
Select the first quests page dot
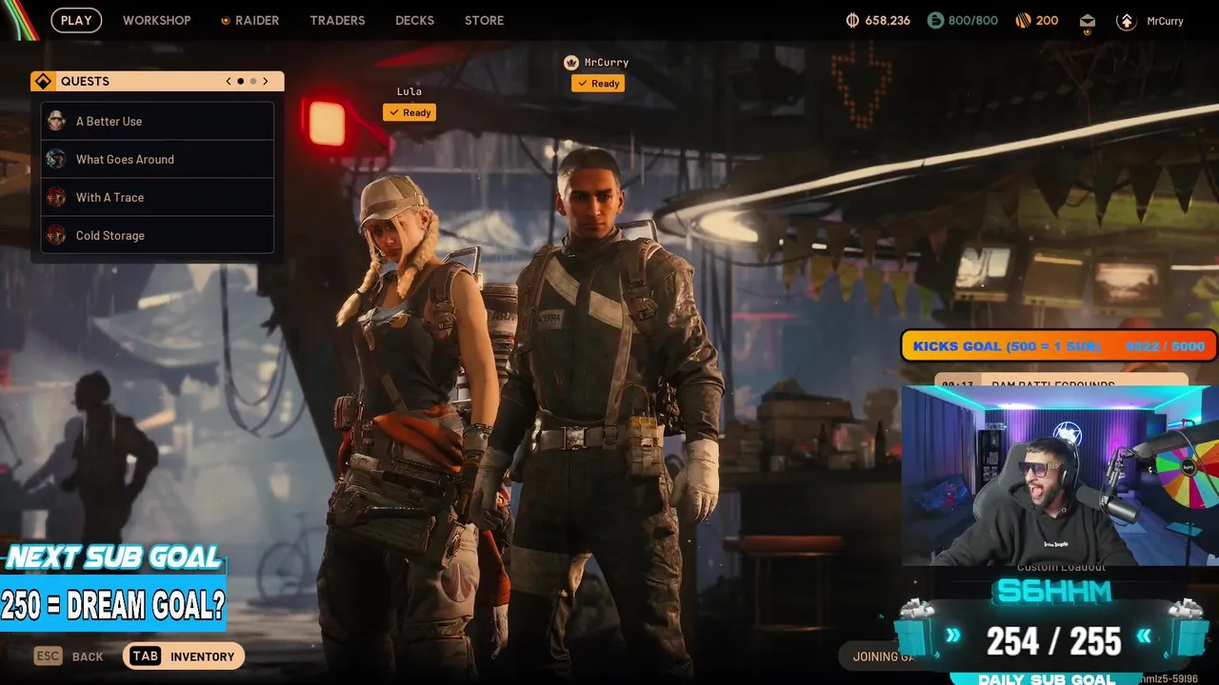[240, 81]
